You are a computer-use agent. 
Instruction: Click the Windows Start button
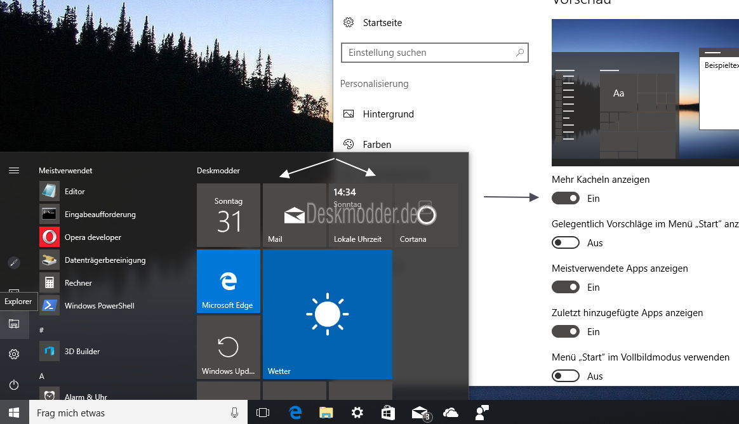coord(14,413)
